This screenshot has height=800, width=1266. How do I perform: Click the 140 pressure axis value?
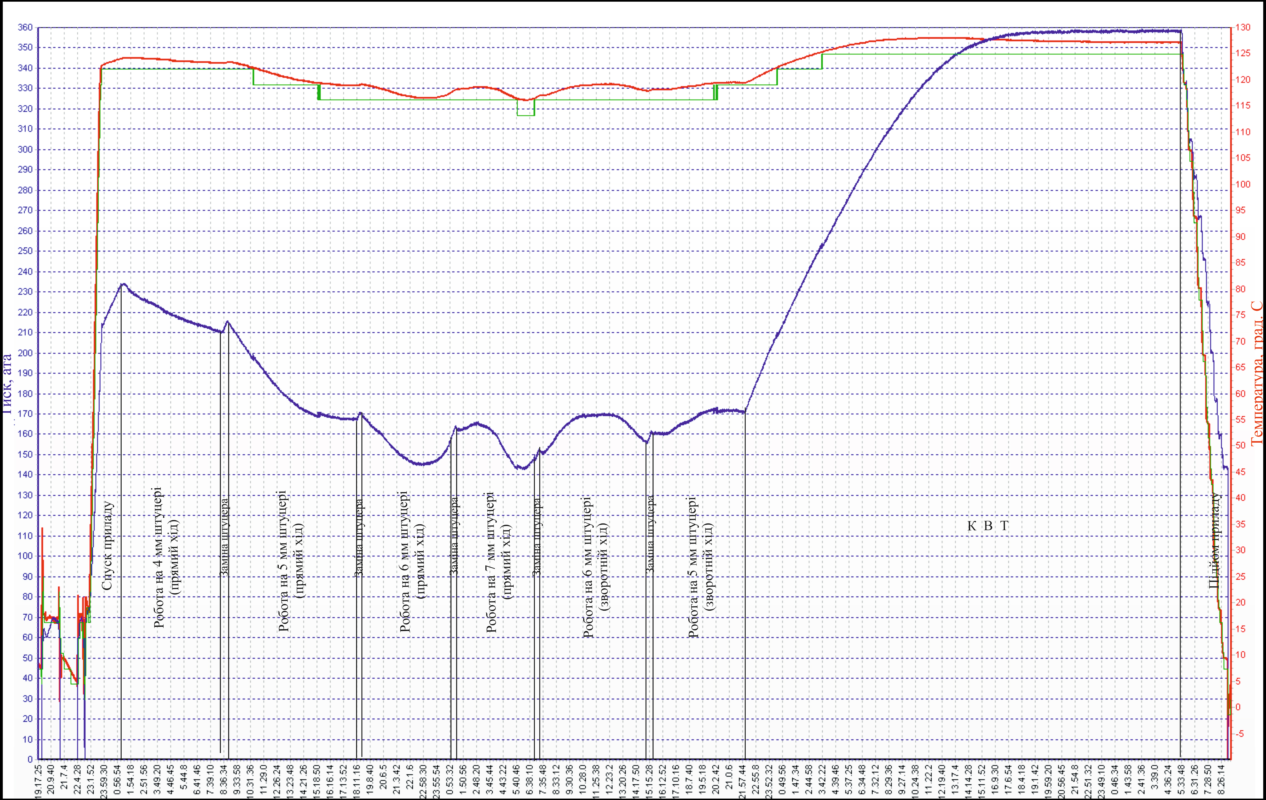click(x=25, y=475)
